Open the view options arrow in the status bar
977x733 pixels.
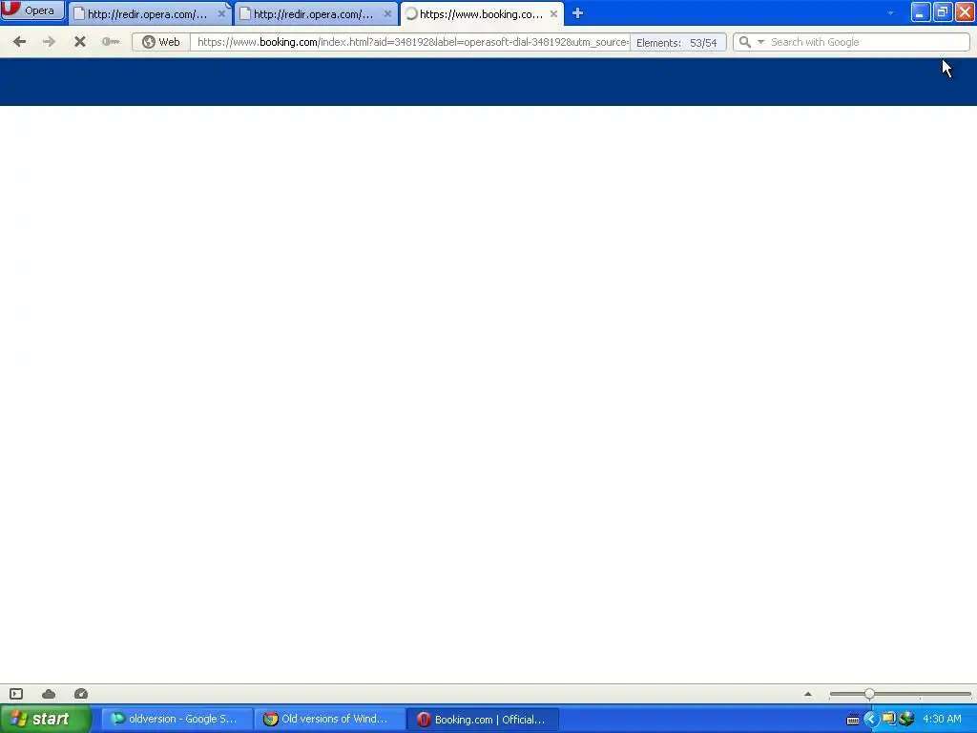[808, 694]
